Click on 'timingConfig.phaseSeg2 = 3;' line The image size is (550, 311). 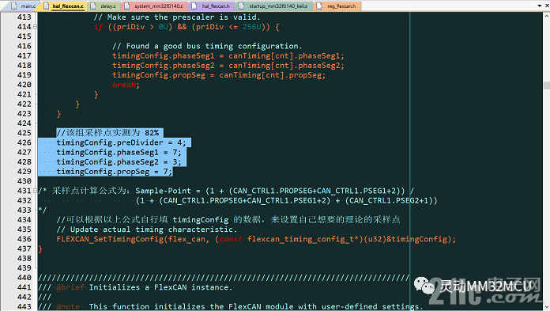click(119, 162)
